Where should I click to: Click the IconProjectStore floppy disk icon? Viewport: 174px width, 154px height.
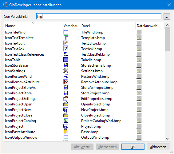pyautogui.click(x=66, y=93)
